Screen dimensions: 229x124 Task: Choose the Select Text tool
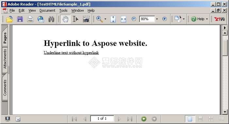[75, 19]
